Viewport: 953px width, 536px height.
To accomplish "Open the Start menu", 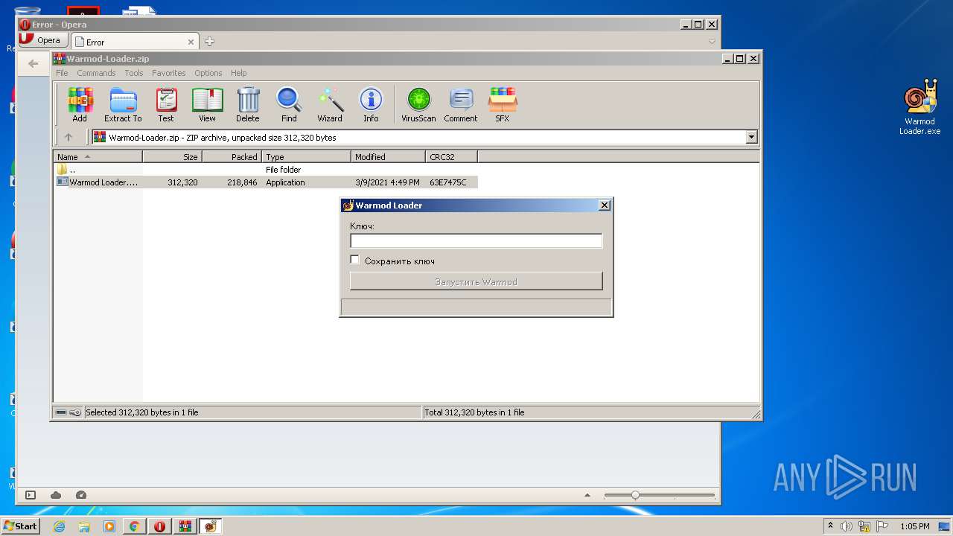I will point(21,526).
